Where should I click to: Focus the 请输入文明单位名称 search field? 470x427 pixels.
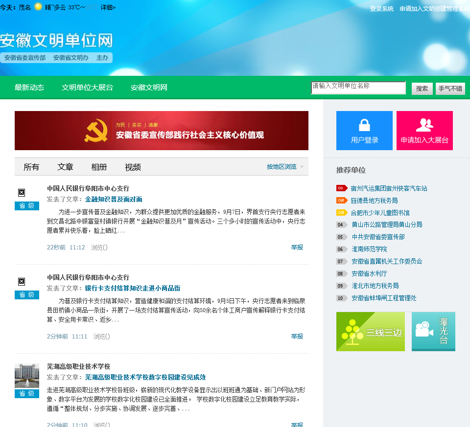pos(358,88)
